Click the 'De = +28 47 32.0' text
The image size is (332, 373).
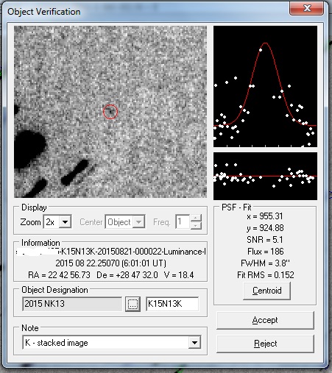(127, 275)
